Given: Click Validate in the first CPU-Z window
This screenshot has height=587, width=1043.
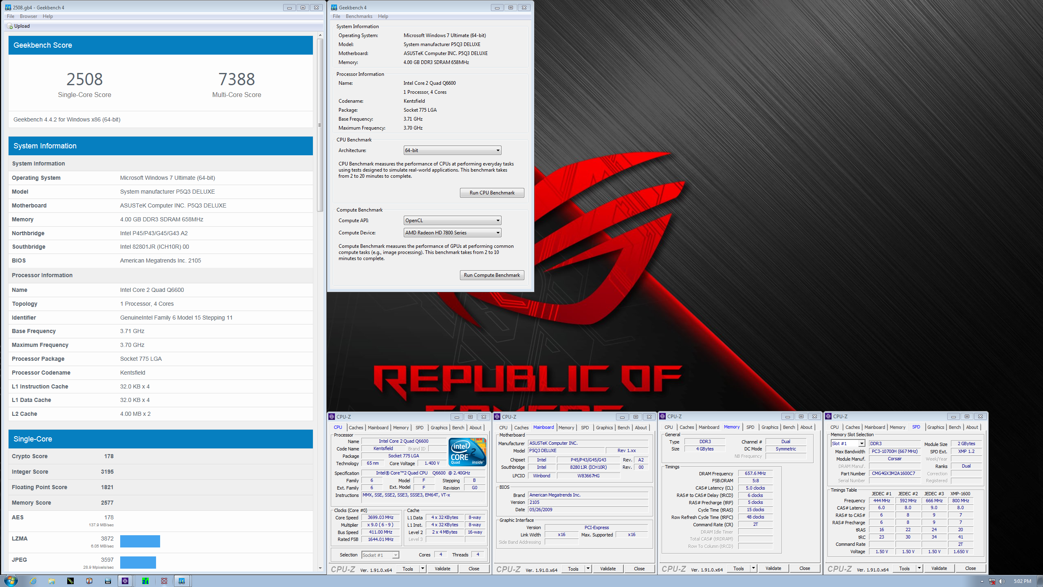Looking at the screenshot, I should [442, 569].
